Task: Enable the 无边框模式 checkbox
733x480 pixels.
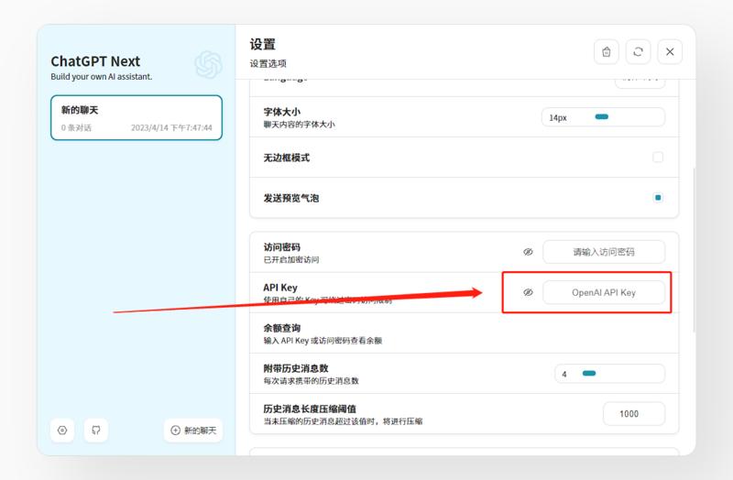Action: (658, 158)
